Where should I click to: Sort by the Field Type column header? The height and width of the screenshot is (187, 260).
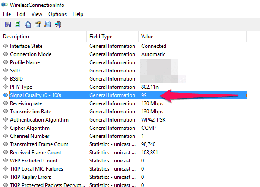tap(112, 37)
